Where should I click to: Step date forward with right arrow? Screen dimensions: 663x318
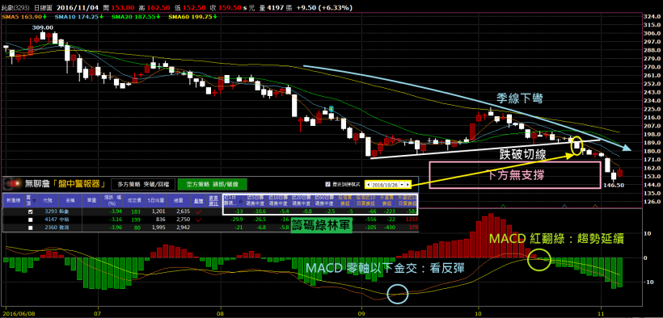[x=408, y=185]
